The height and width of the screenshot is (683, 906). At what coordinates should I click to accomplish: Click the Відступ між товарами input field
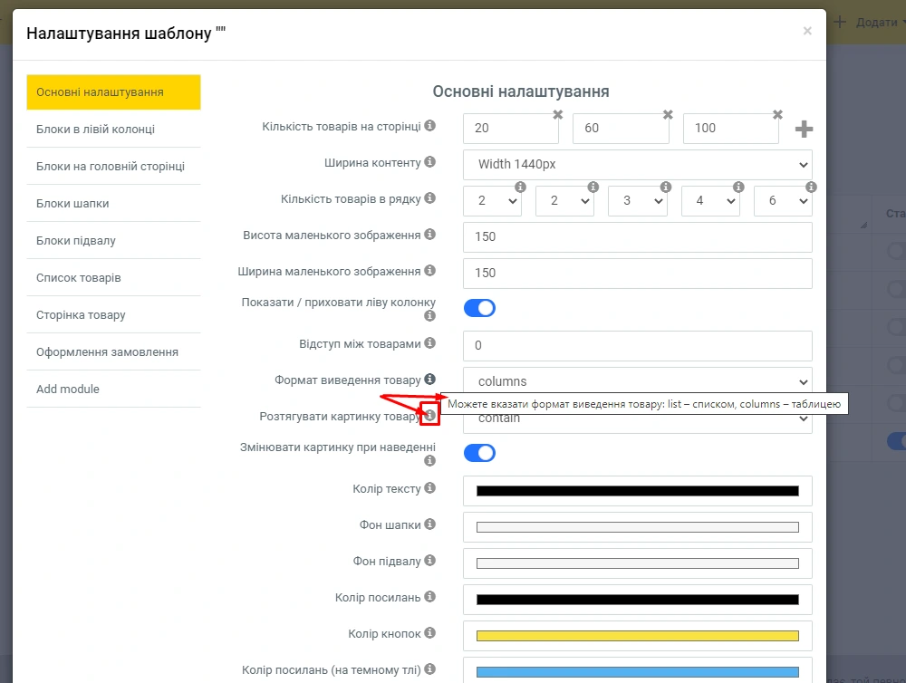(x=637, y=345)
